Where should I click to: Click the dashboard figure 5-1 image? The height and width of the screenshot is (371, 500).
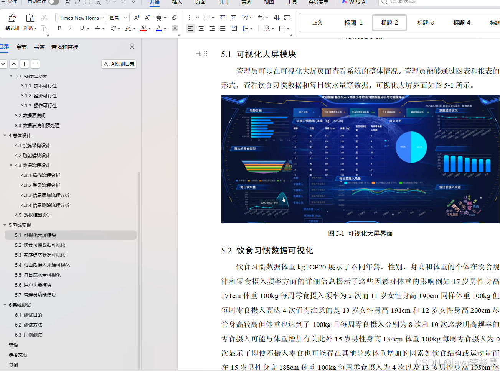click(x=360, y=159)
